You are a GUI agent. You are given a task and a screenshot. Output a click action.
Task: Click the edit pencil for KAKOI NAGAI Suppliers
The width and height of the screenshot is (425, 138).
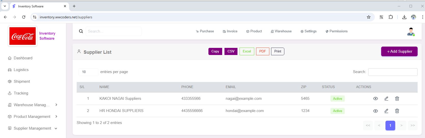click(386, 99)
